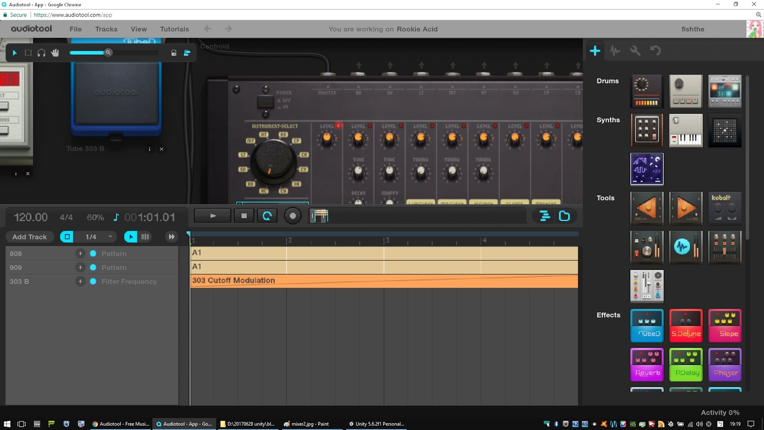Start playback with the play button

[x=213, y=216]
